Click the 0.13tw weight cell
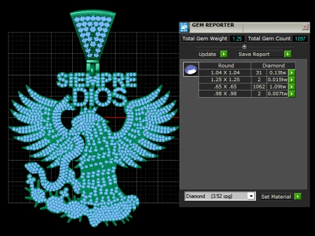 (x=278, y=73)
